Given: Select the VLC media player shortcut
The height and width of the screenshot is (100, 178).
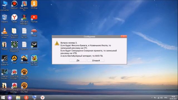Looking at the screenshot, I should click(4, 33).
